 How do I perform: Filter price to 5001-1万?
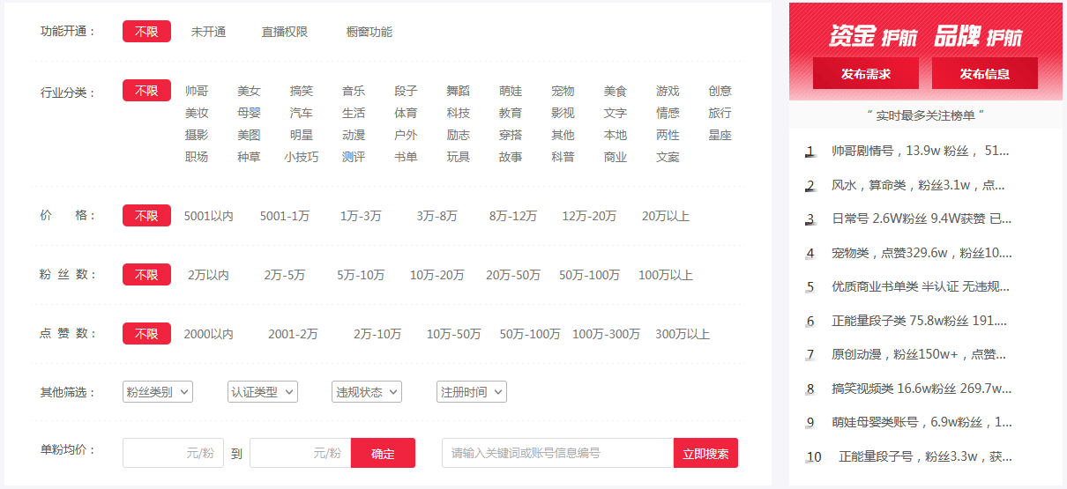click(285, 216)
